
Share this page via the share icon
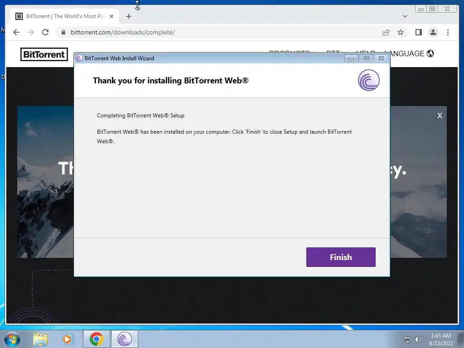pos(386,32)
